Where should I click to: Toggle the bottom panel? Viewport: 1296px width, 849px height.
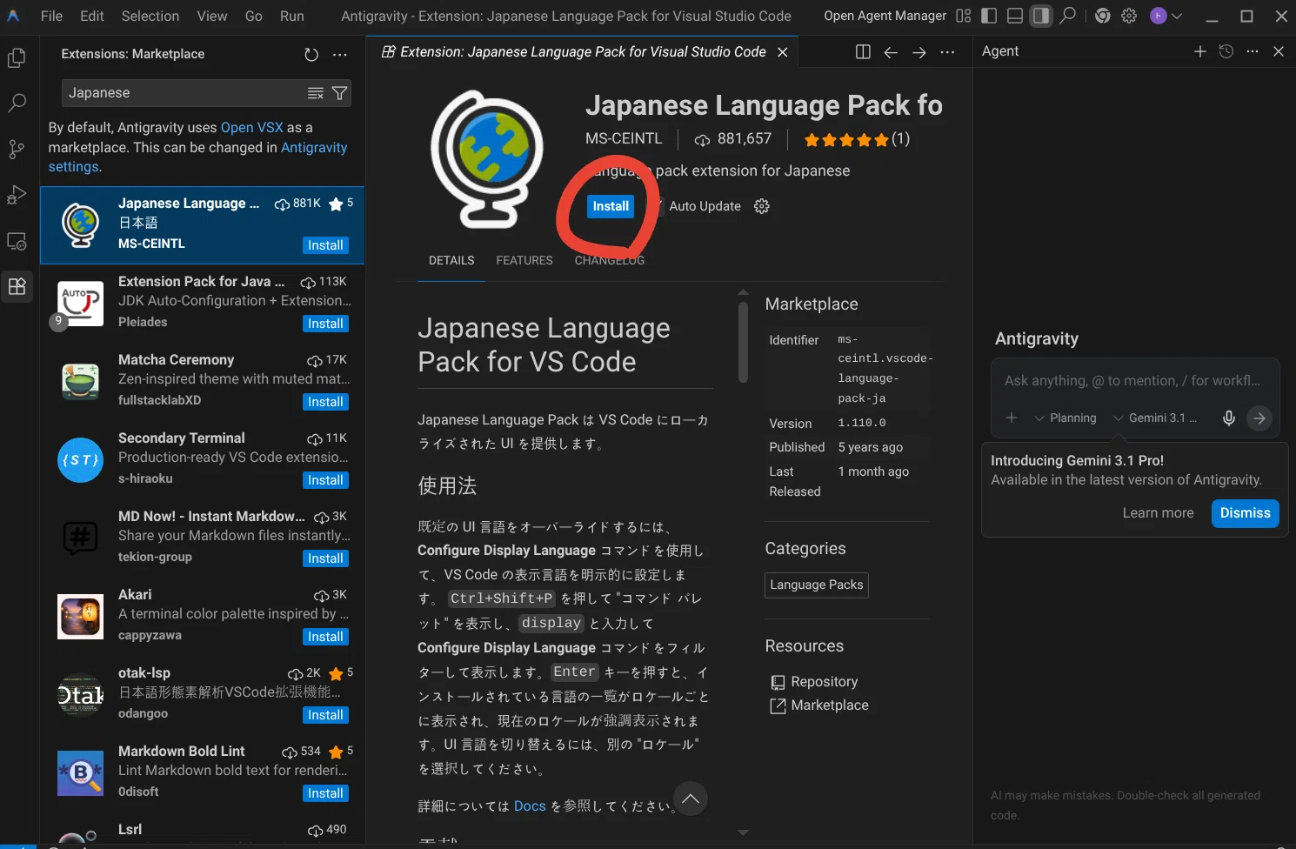[1015, 16]
